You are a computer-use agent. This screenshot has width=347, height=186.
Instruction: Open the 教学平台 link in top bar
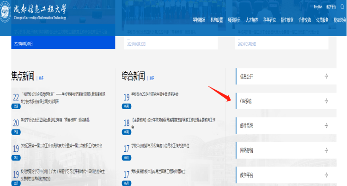[x=331, y=7]
